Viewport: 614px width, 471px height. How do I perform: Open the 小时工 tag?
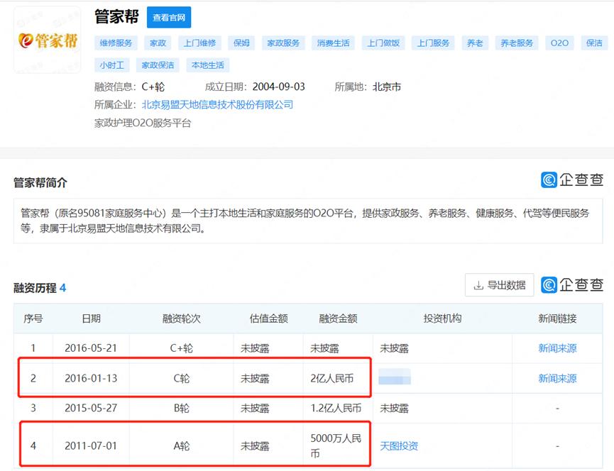pyautogui.click(x=114, y=65)
